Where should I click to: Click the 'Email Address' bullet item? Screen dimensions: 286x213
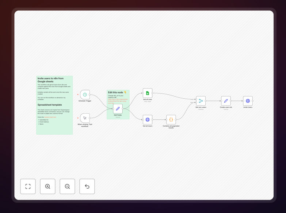click(x=44, y=122)
